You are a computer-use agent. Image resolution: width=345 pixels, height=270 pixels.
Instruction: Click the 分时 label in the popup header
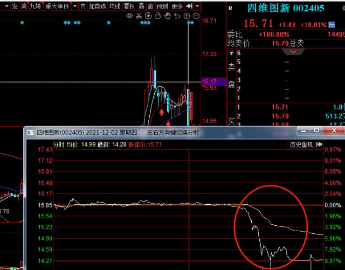59,144
